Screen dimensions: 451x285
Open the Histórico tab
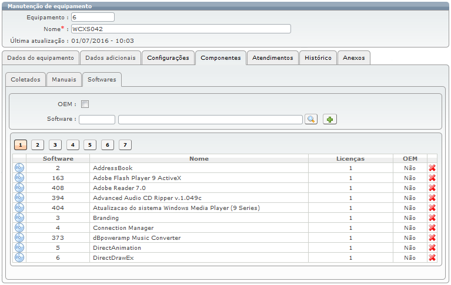click(x=318, y=58)
